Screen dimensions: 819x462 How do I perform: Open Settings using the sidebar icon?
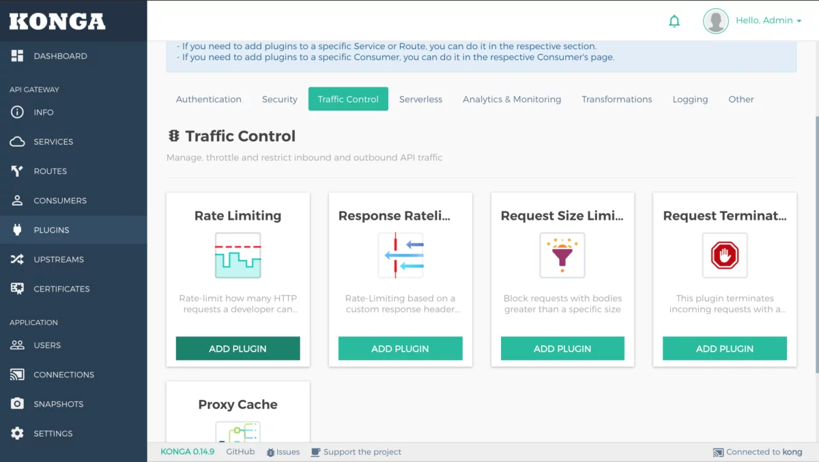(x=18, y=433)
